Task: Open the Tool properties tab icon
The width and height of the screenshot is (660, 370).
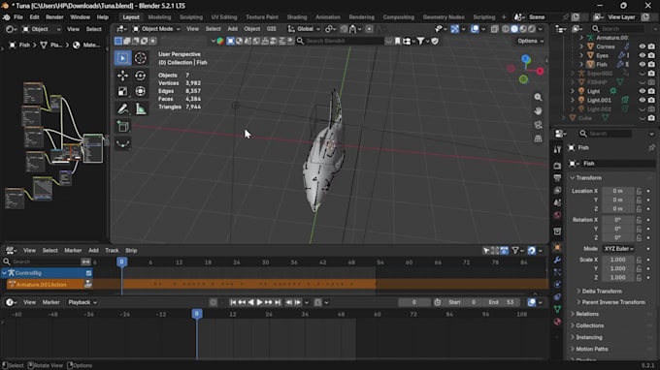Action: pos(557,149)
